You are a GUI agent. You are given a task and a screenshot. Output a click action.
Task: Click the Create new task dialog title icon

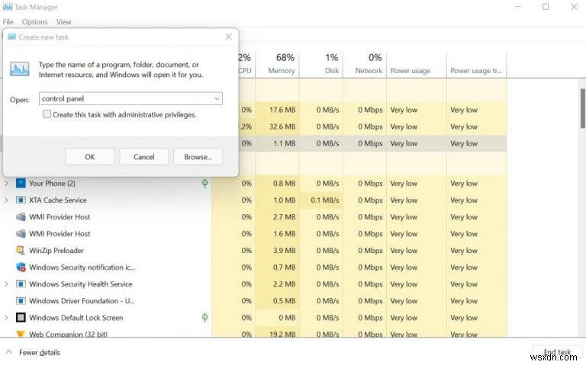point(12,37)
